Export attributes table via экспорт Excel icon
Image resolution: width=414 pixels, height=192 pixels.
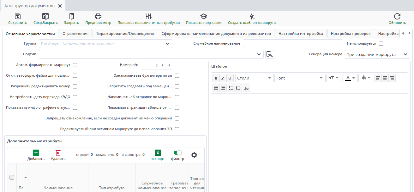(x=158, y=153)
